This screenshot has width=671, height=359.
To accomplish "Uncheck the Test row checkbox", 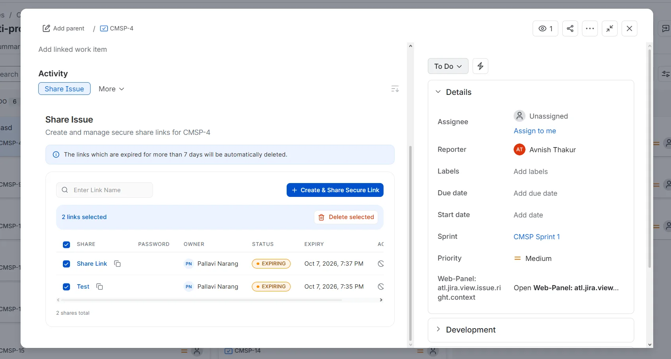I will click(66, 287).
